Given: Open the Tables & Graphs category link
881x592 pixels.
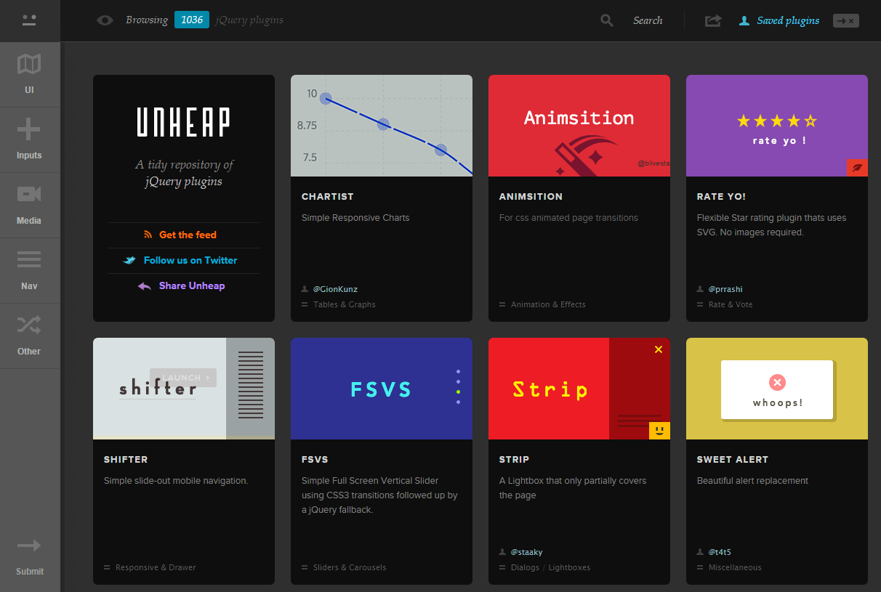Looking at the screenshot, I should coord(344,304).
